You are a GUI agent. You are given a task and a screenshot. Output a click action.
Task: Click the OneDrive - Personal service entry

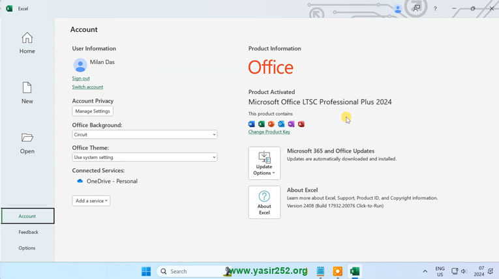(108, 181)
